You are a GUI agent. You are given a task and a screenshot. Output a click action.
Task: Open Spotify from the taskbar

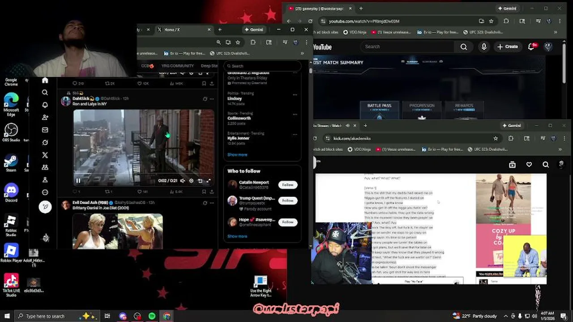152,316
